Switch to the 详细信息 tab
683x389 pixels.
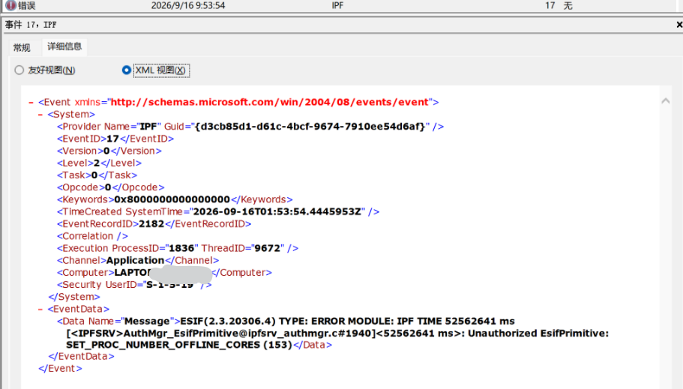click(x=64, y=46)
